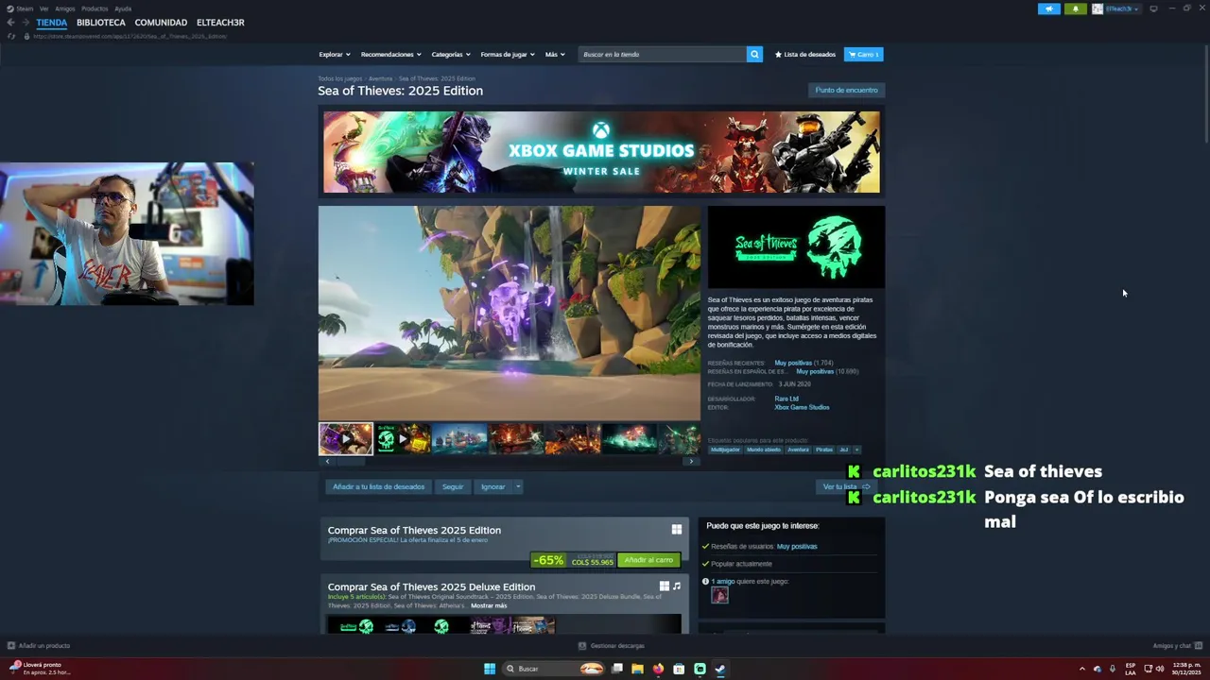Switch to the TIENDA tab

click(52, 23)
